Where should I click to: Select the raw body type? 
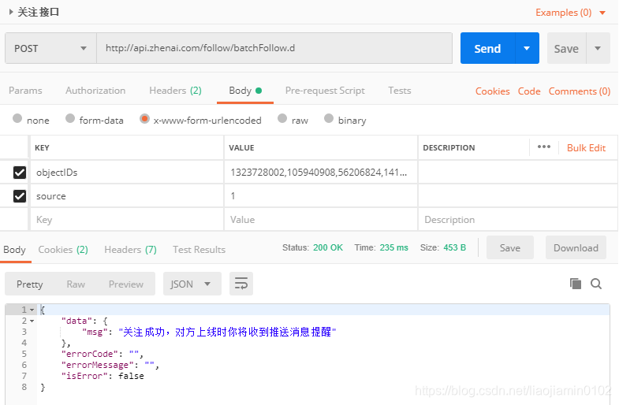[x=282, y=118]
